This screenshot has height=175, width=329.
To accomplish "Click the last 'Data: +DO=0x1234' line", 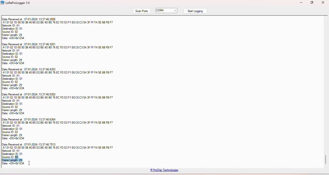I will tap(13, 164).
